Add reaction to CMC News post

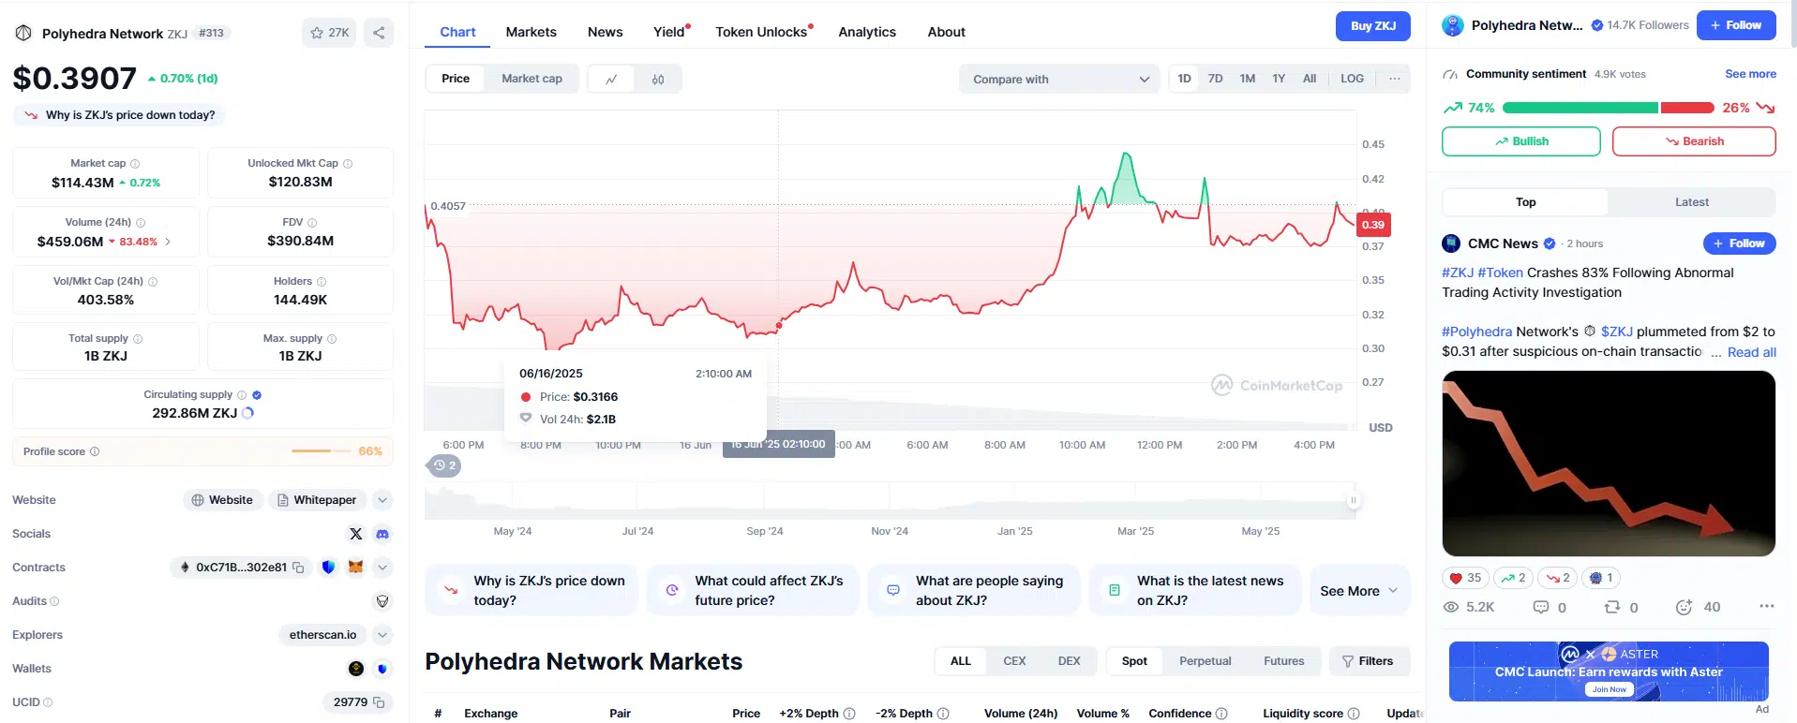tap(1684, 607)
